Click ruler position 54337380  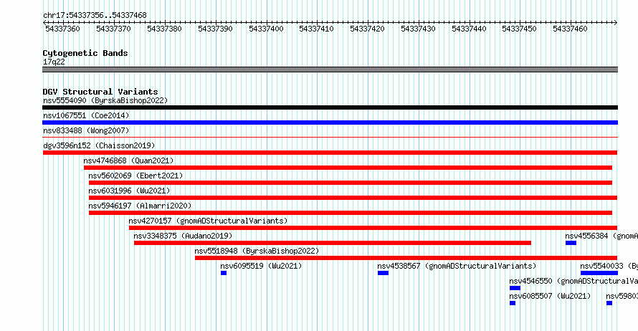pos(164,29)
